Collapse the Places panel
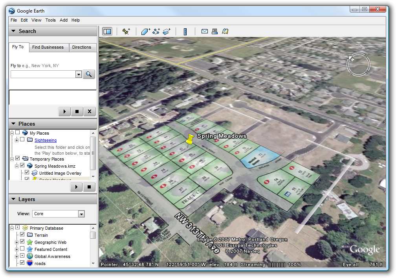Screen dimensions: 396x278 point(13,124)
